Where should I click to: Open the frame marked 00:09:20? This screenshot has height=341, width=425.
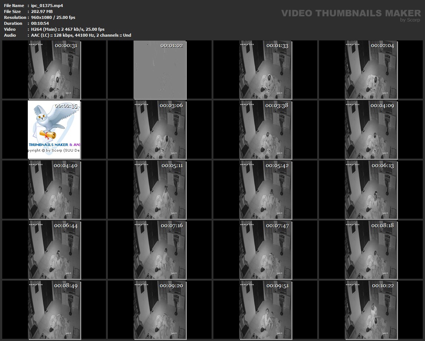coord(160,310)
